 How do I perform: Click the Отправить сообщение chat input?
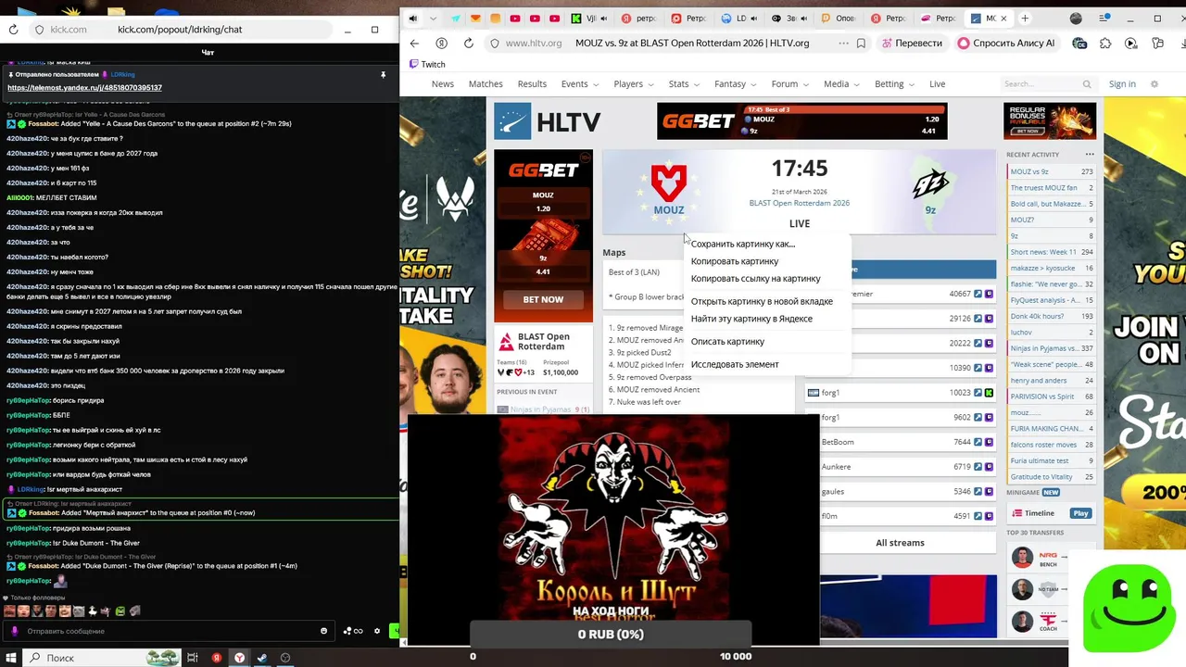pyautogui.click(x=167, y=631)
